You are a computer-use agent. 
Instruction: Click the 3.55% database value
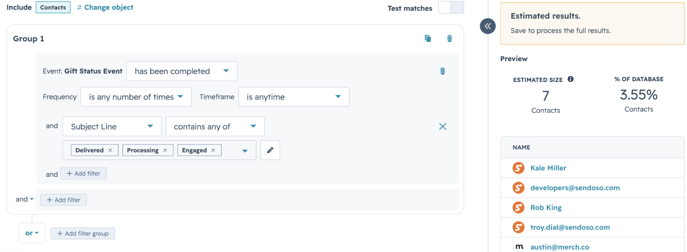pos(639,94)
